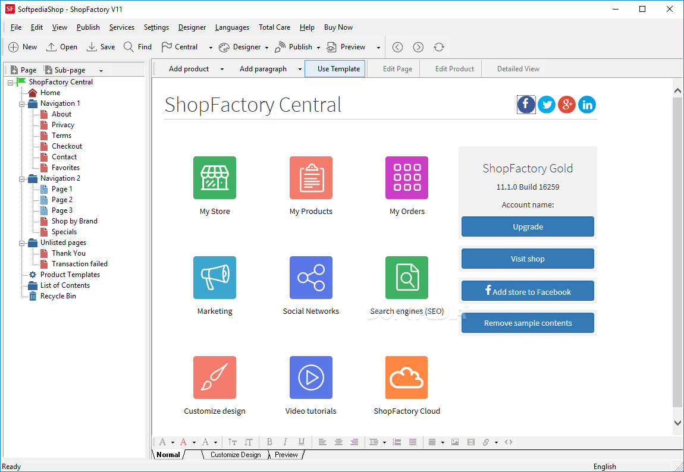
Task: Collapse the Navigation 2 tree node
Action: (x=21, y=179)
